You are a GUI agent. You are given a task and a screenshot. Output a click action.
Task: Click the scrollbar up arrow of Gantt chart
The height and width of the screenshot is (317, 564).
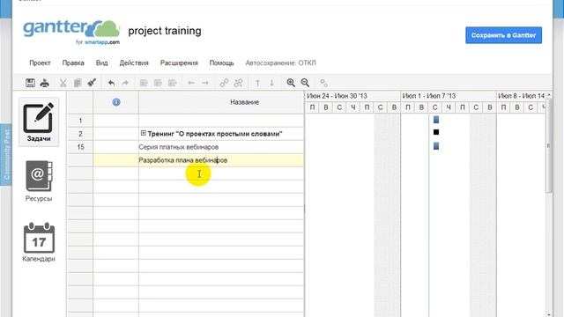click(x=549, y=95)
